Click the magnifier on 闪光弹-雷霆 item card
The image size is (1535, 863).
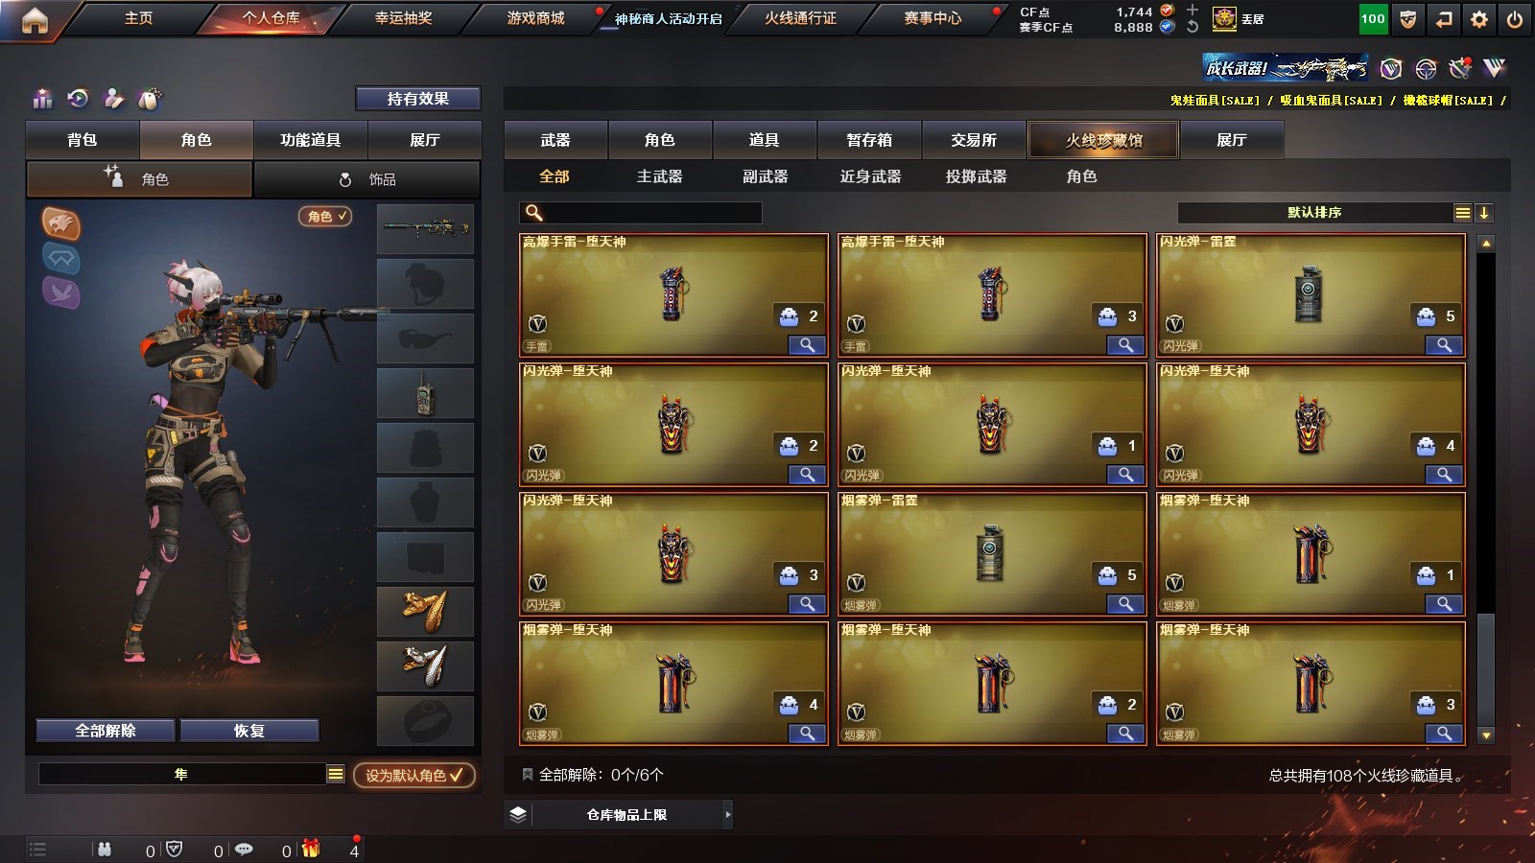coord(1444,345)
